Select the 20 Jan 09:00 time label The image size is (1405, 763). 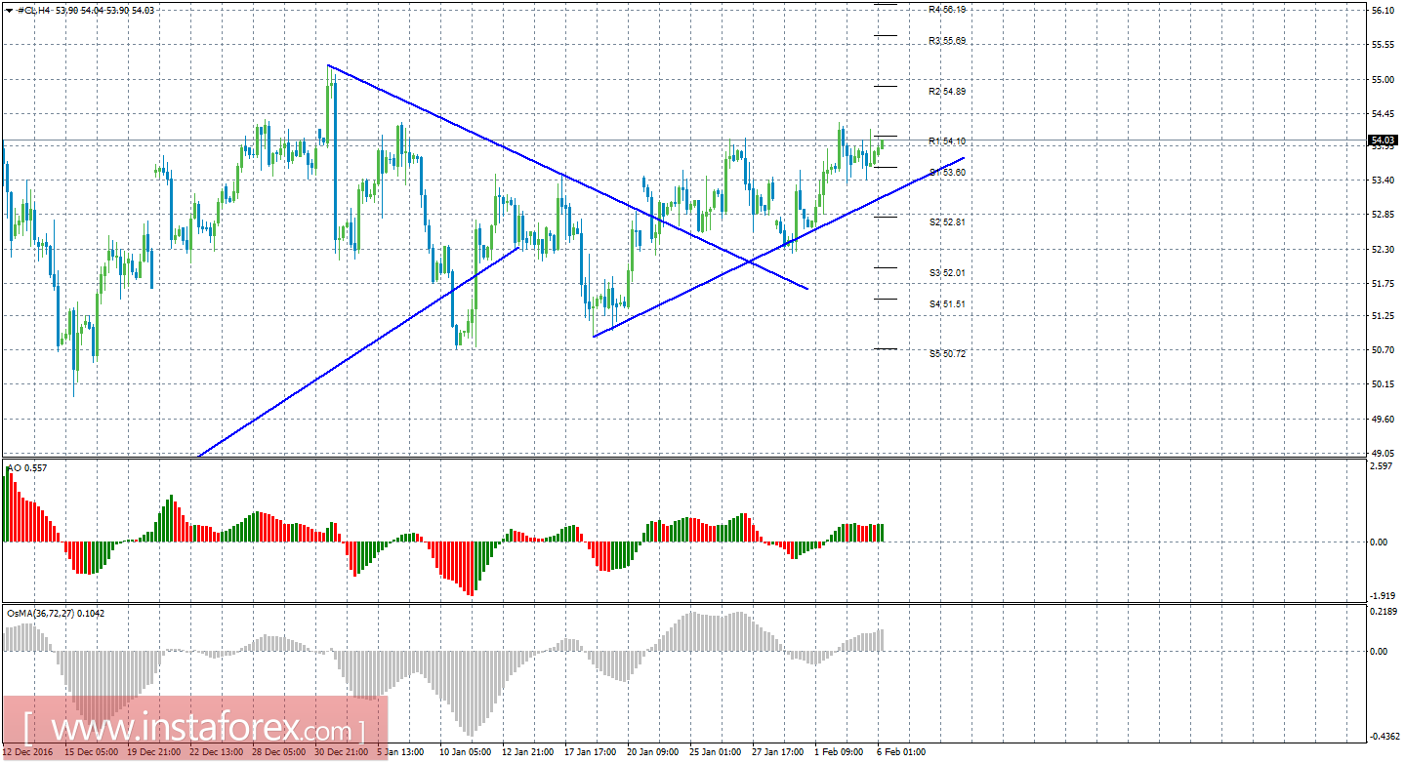[652, 752]
